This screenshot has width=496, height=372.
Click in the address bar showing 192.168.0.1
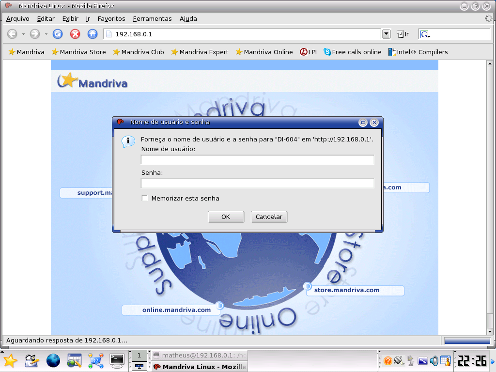[x=242, y=34]
